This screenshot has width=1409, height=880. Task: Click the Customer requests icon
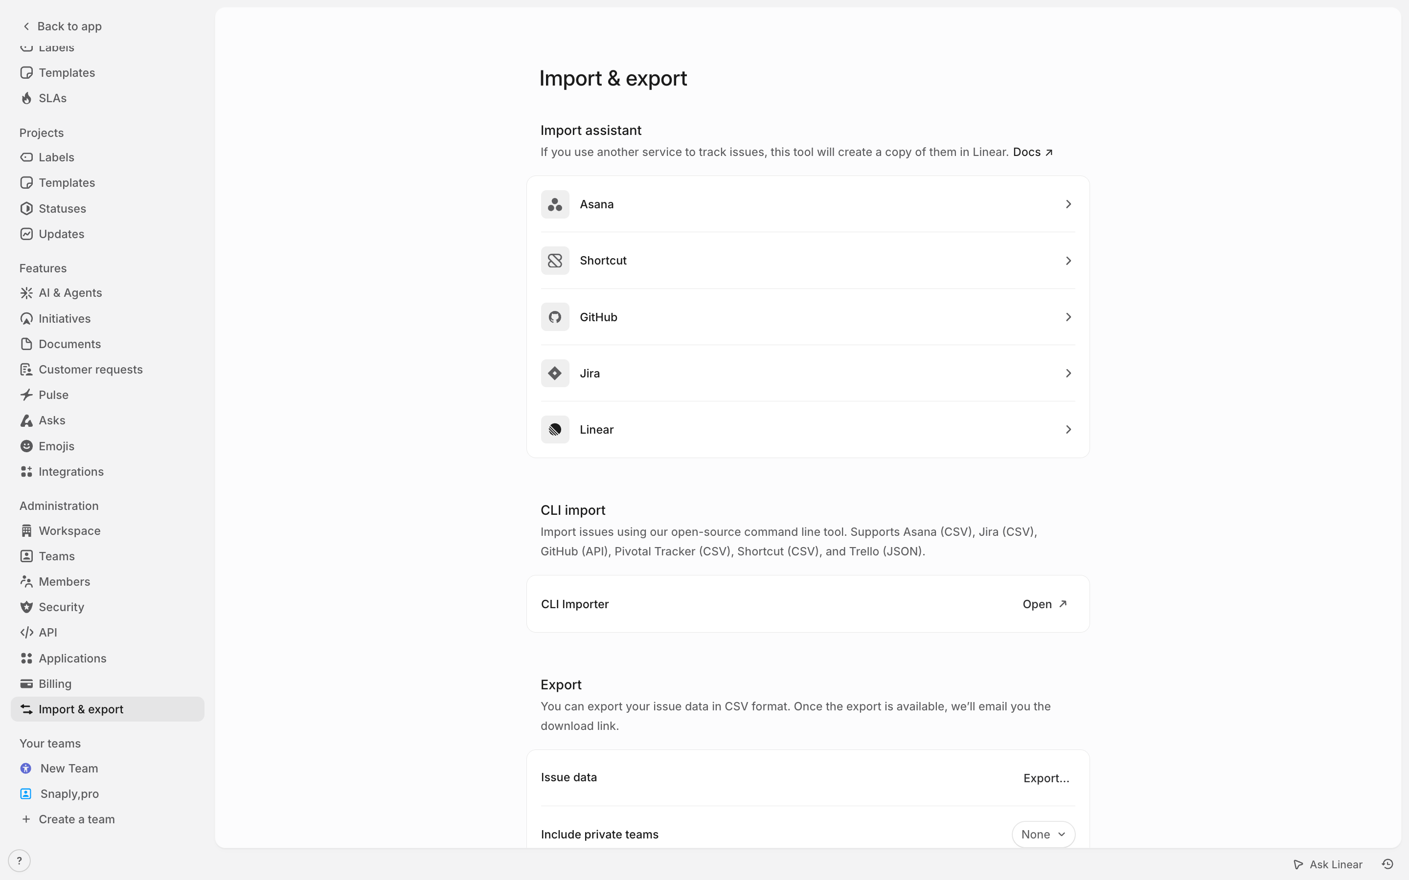pyautogui.click(x=26, y=370)
